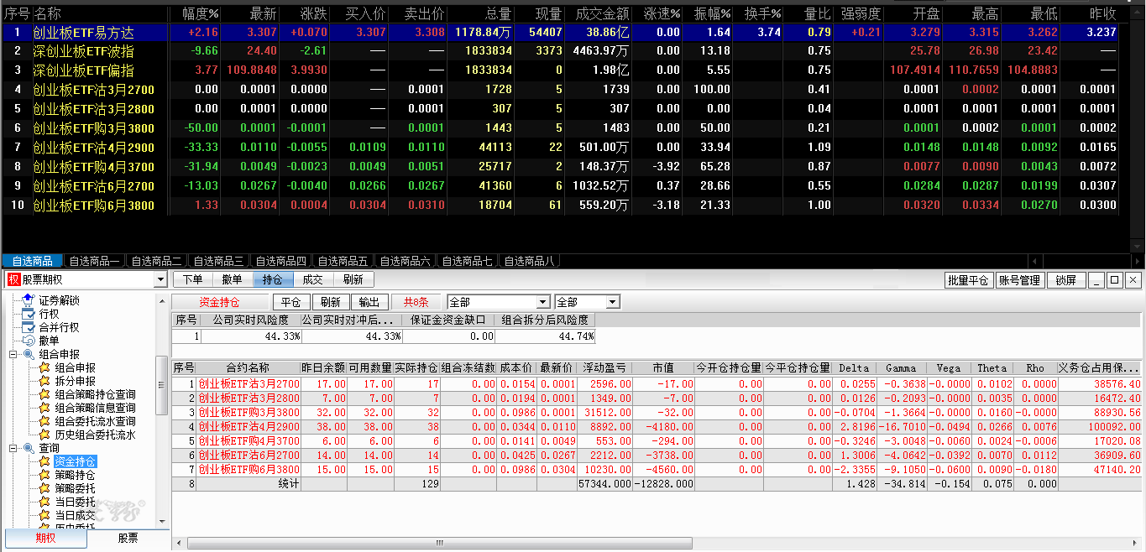Select position row 创业板ETF购4月3700
This screenshot has width=1146, height=552.
pos(657,440)
